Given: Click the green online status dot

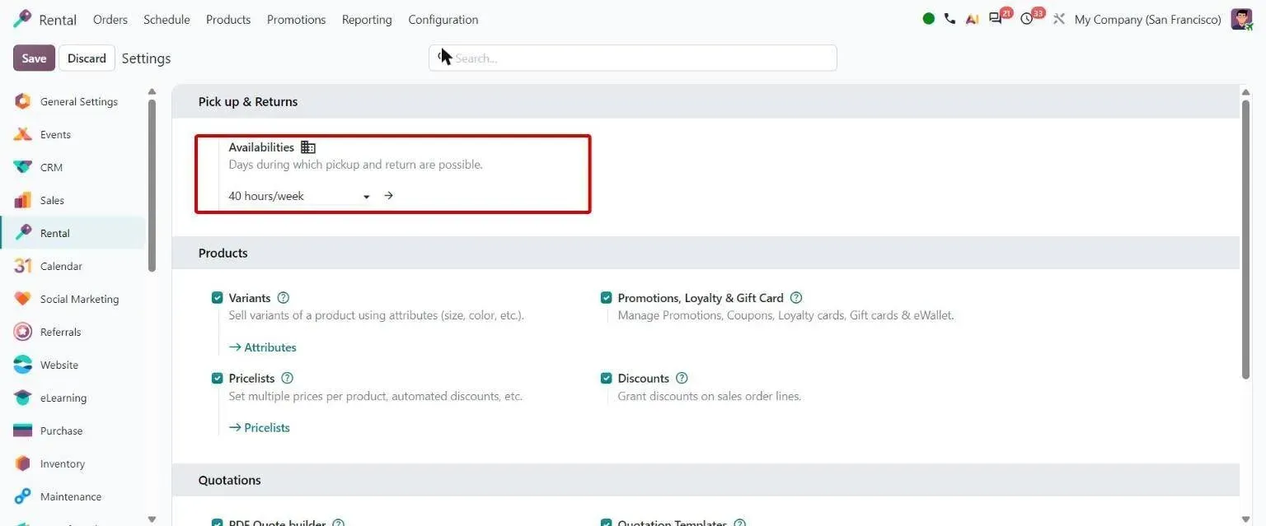Looking at the screenshot, I should 929,19.
